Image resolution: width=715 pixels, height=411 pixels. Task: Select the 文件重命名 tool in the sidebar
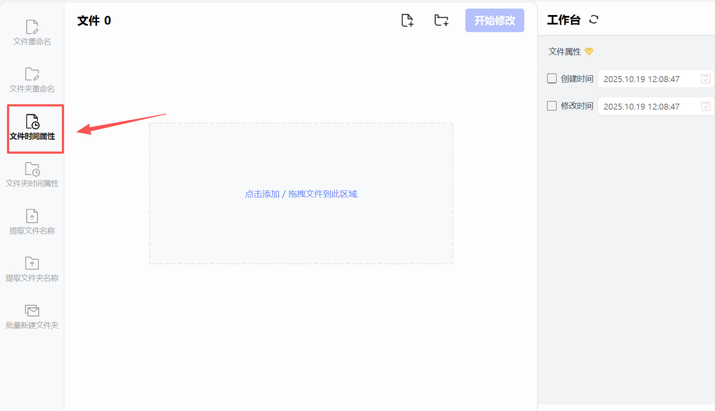[32, 32]
